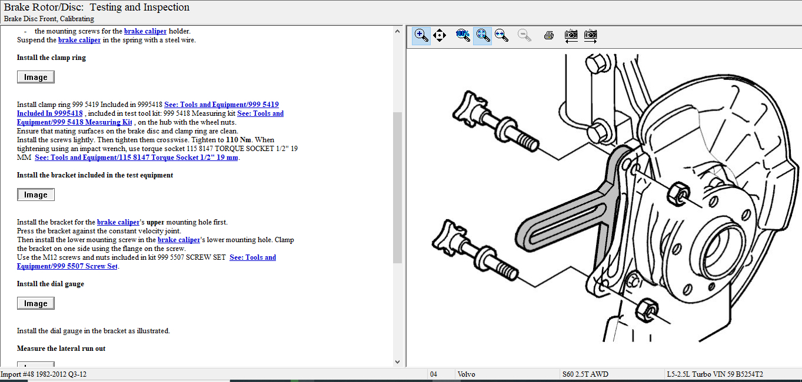802x382 pixels.
Task: Click the 'Install the dial gauge' heading
Action: [51, 284]
